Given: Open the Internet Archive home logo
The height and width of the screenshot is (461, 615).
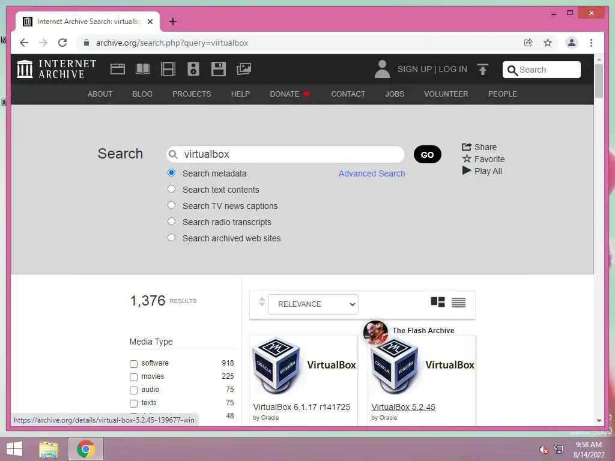Looking at the screenshot, I should [56, 69].
